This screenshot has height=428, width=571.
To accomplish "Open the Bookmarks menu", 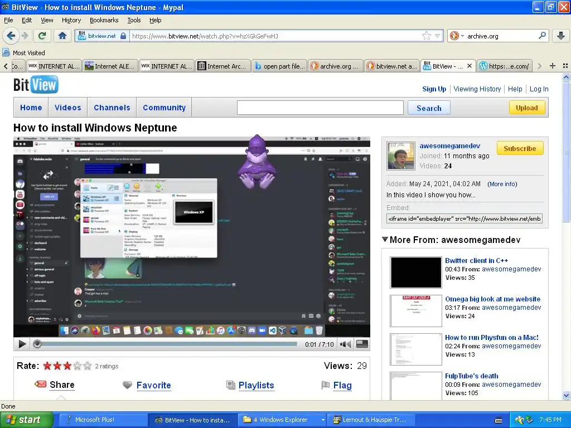I will click(104, 20).
